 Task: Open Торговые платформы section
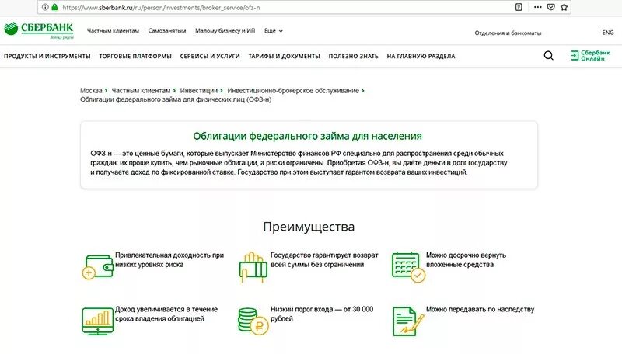[135, 56]
